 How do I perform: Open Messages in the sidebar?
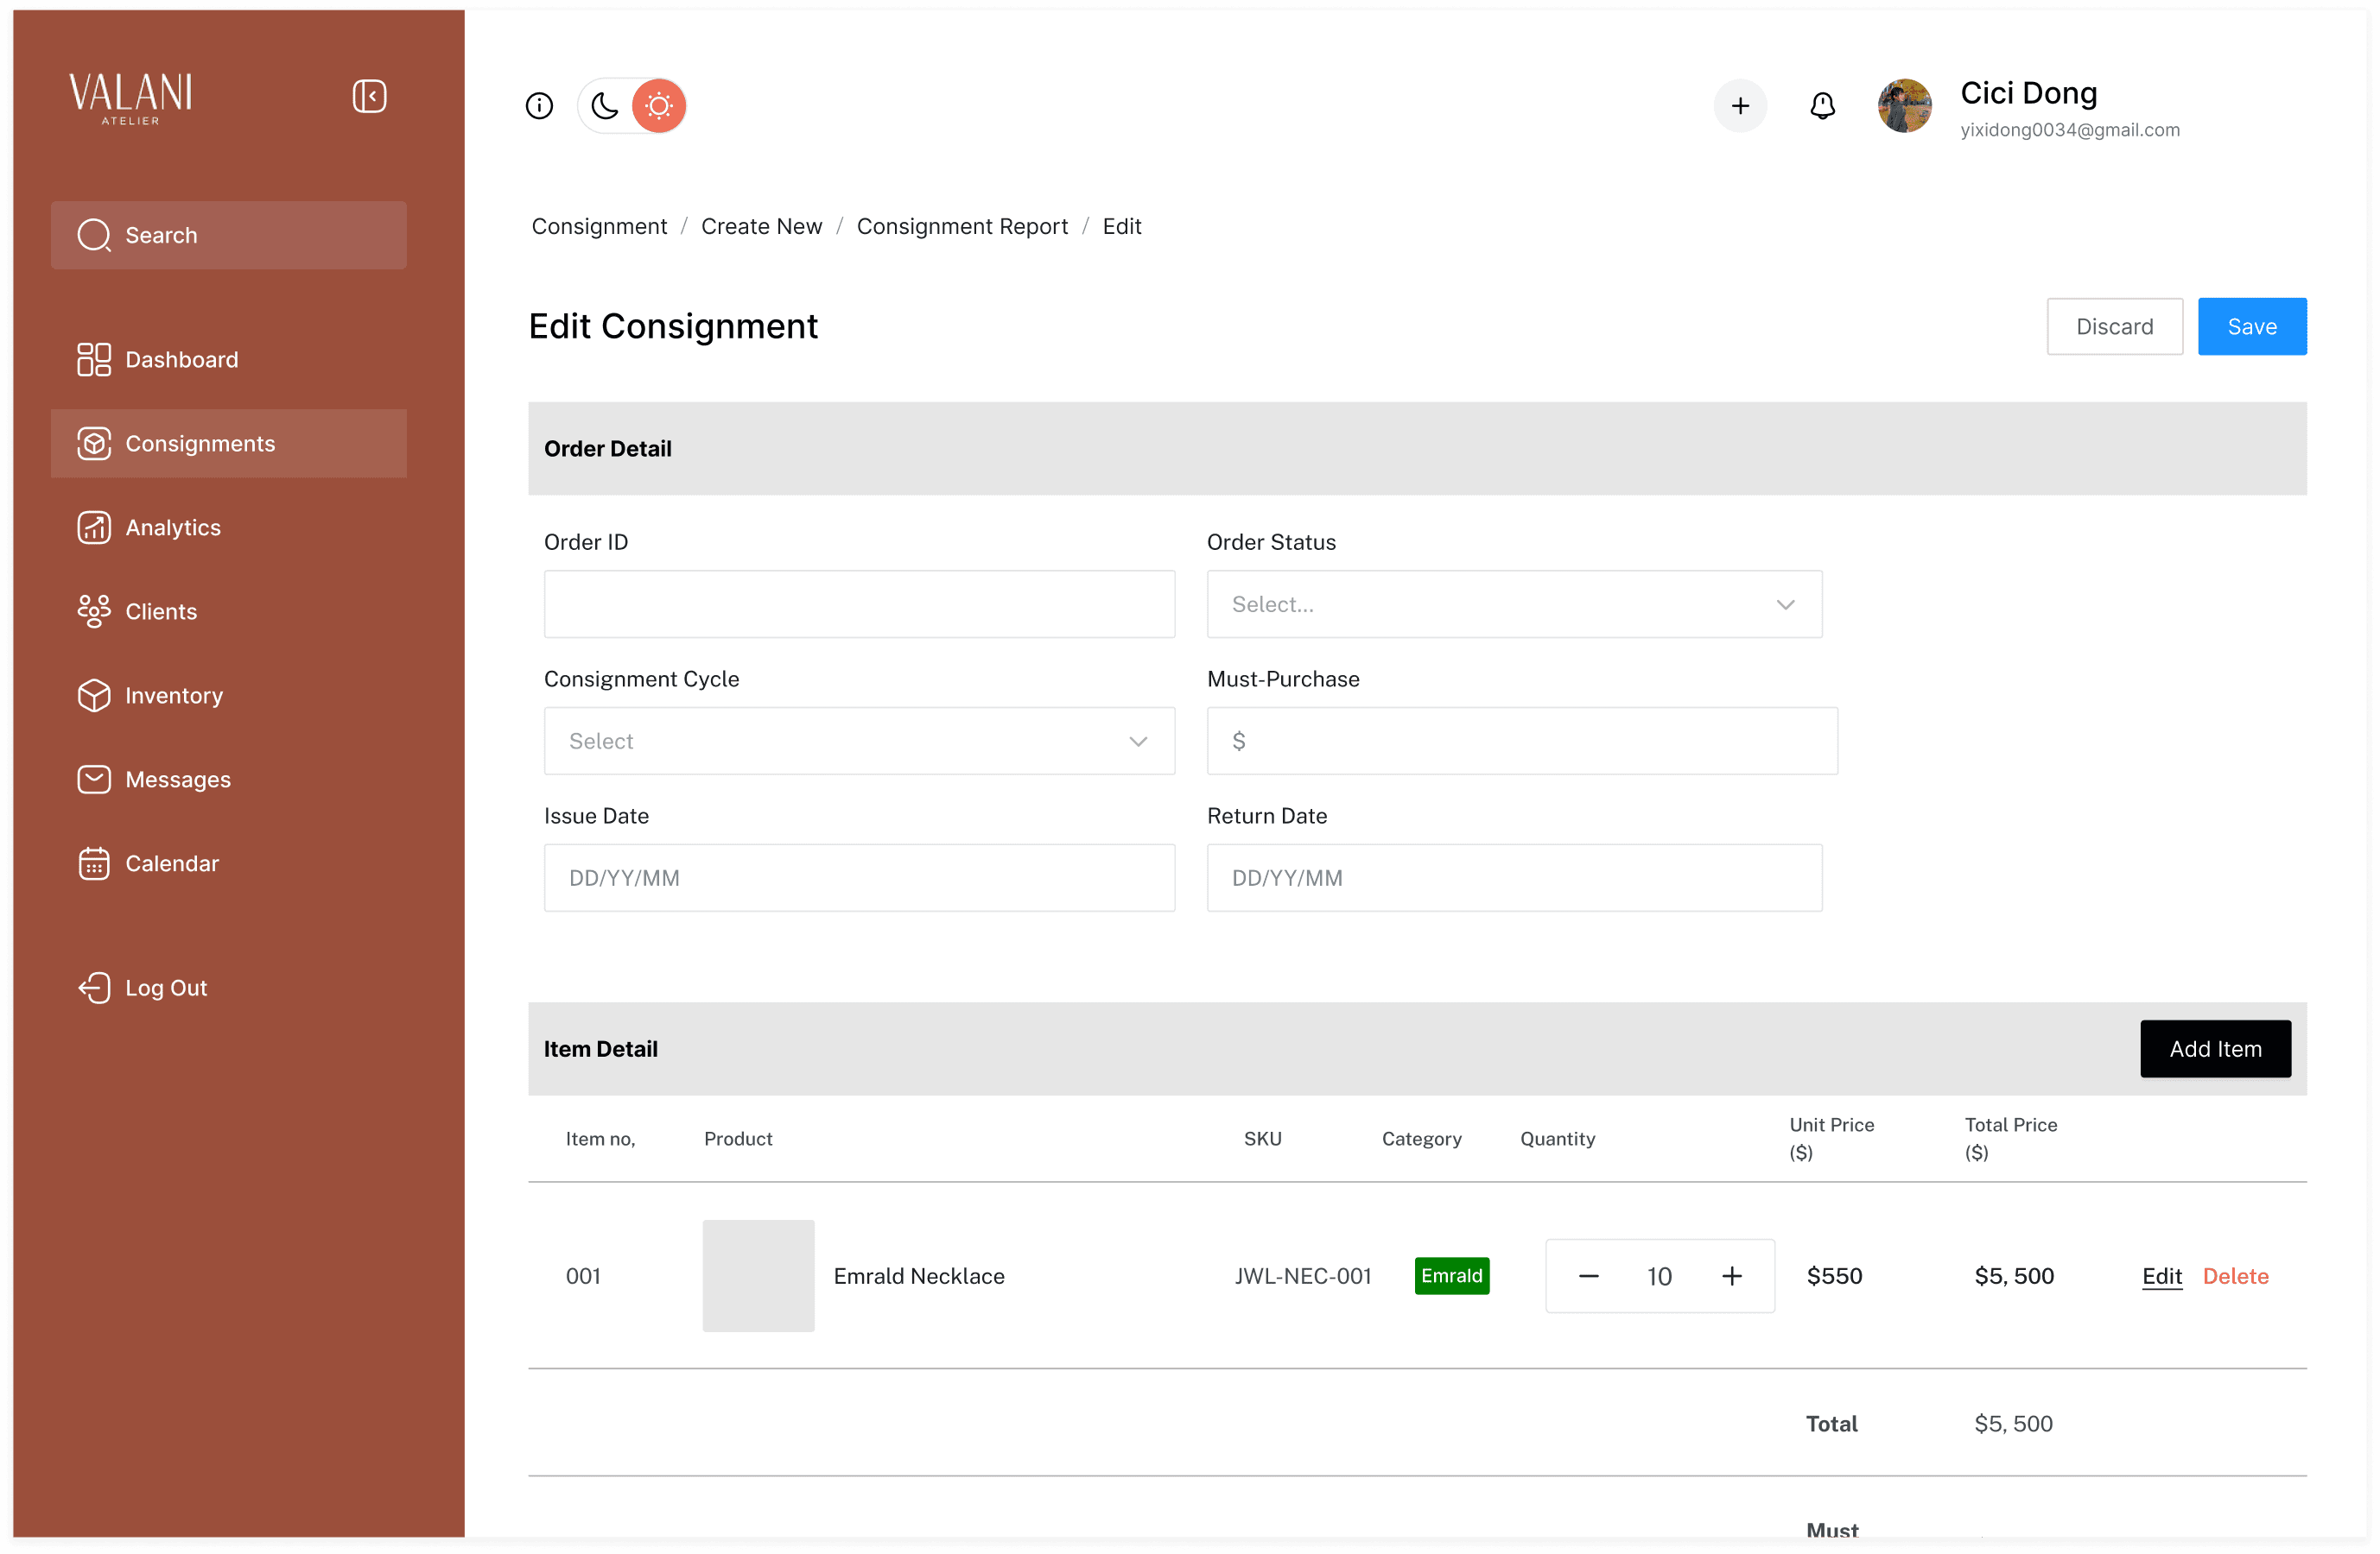pyautogui.click(x=177, y=780)
